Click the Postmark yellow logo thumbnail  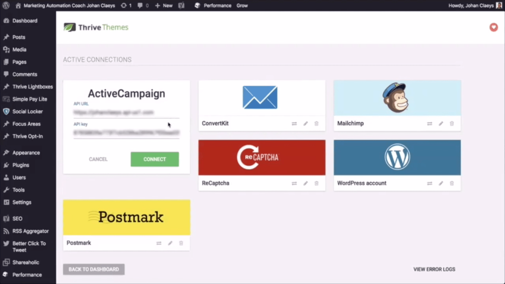click(127, 217)
